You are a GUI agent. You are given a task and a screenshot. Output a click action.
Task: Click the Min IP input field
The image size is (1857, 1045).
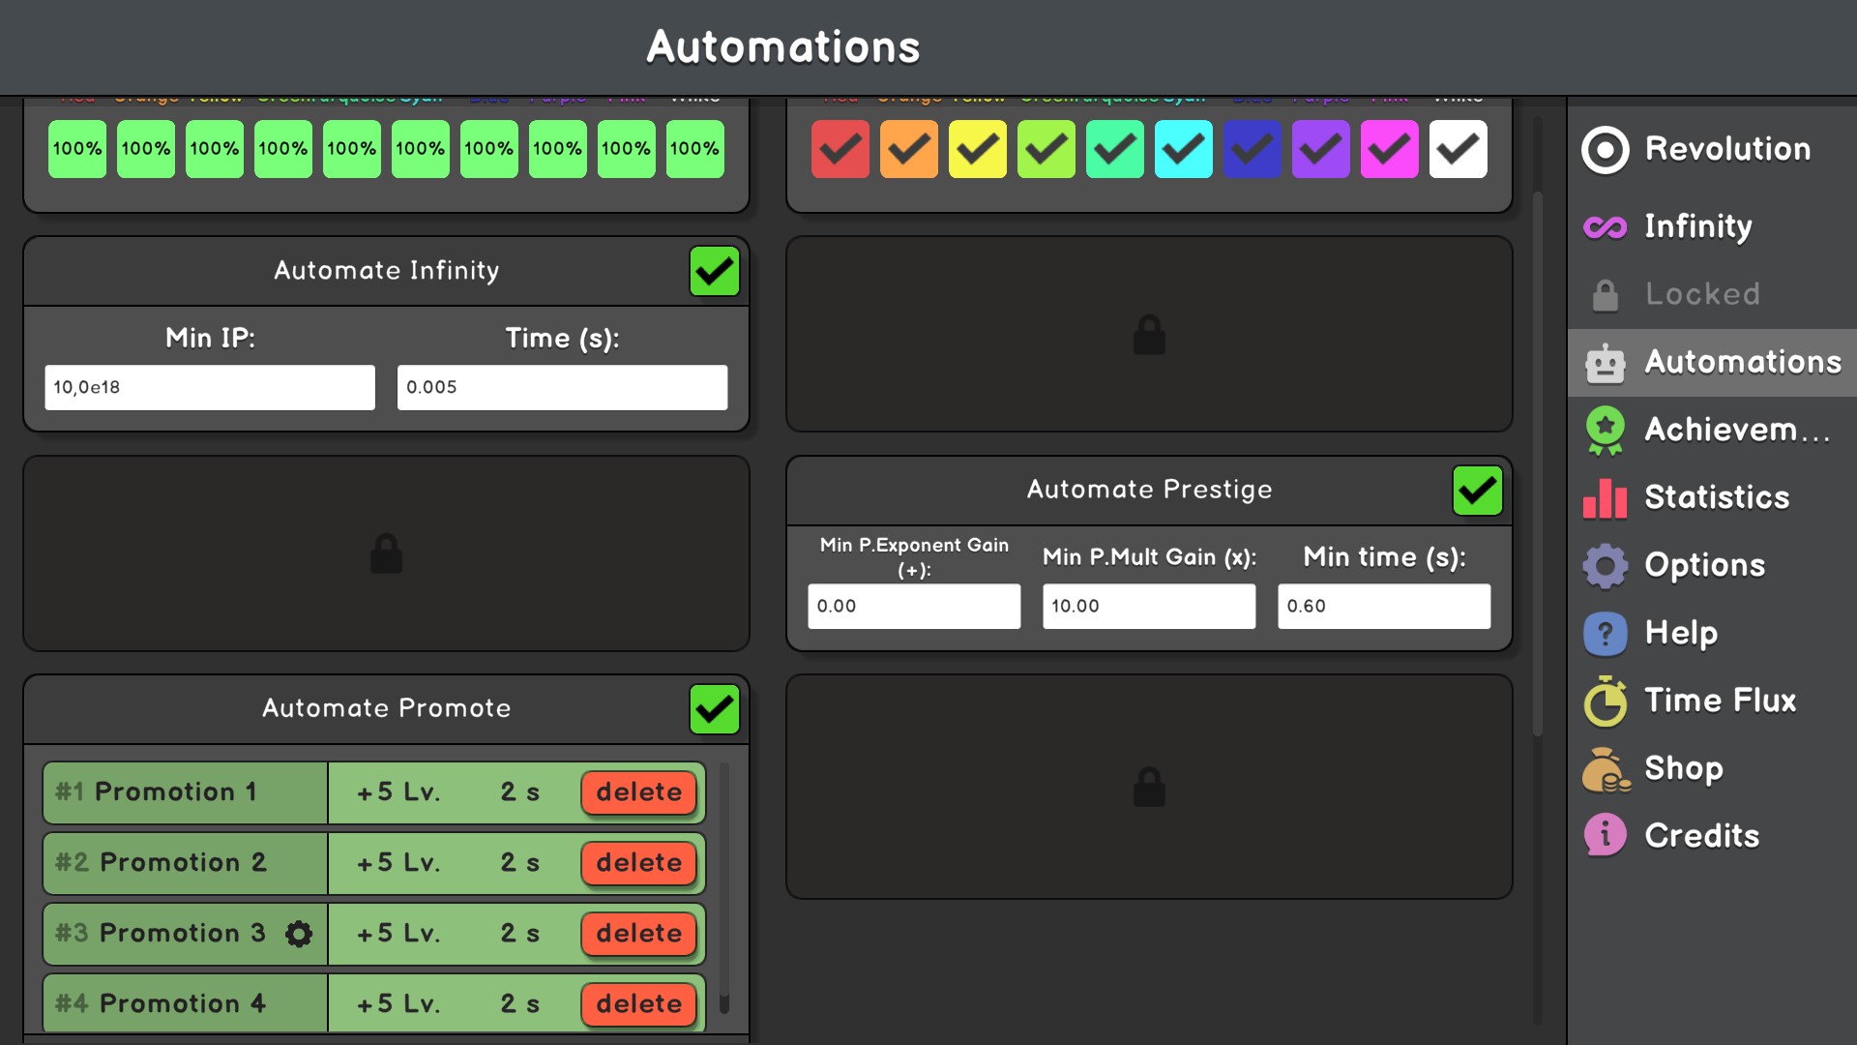(209, 387)
